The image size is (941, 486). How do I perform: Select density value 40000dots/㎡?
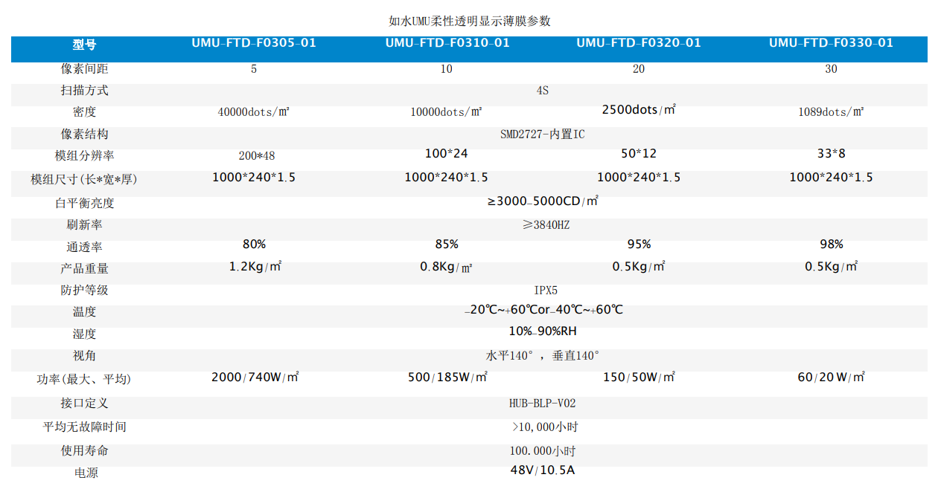[254, 112]
